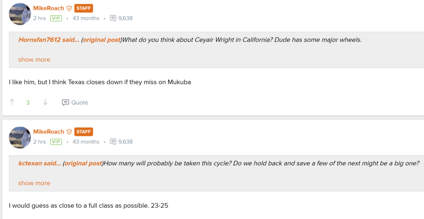Click comment count icon in first post
The image size is (424, 219).
113,18
